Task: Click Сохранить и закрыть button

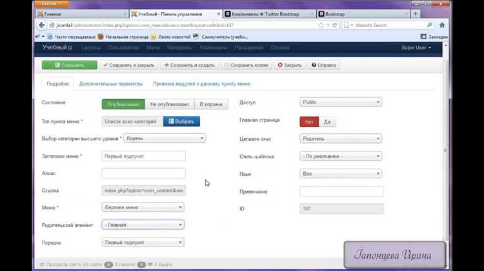Action: [x=128, y=65]
